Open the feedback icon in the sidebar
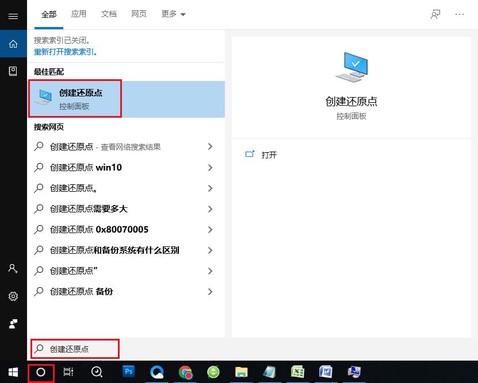The width and height of the screenshot is (478, 383). (x=13, y=323)
